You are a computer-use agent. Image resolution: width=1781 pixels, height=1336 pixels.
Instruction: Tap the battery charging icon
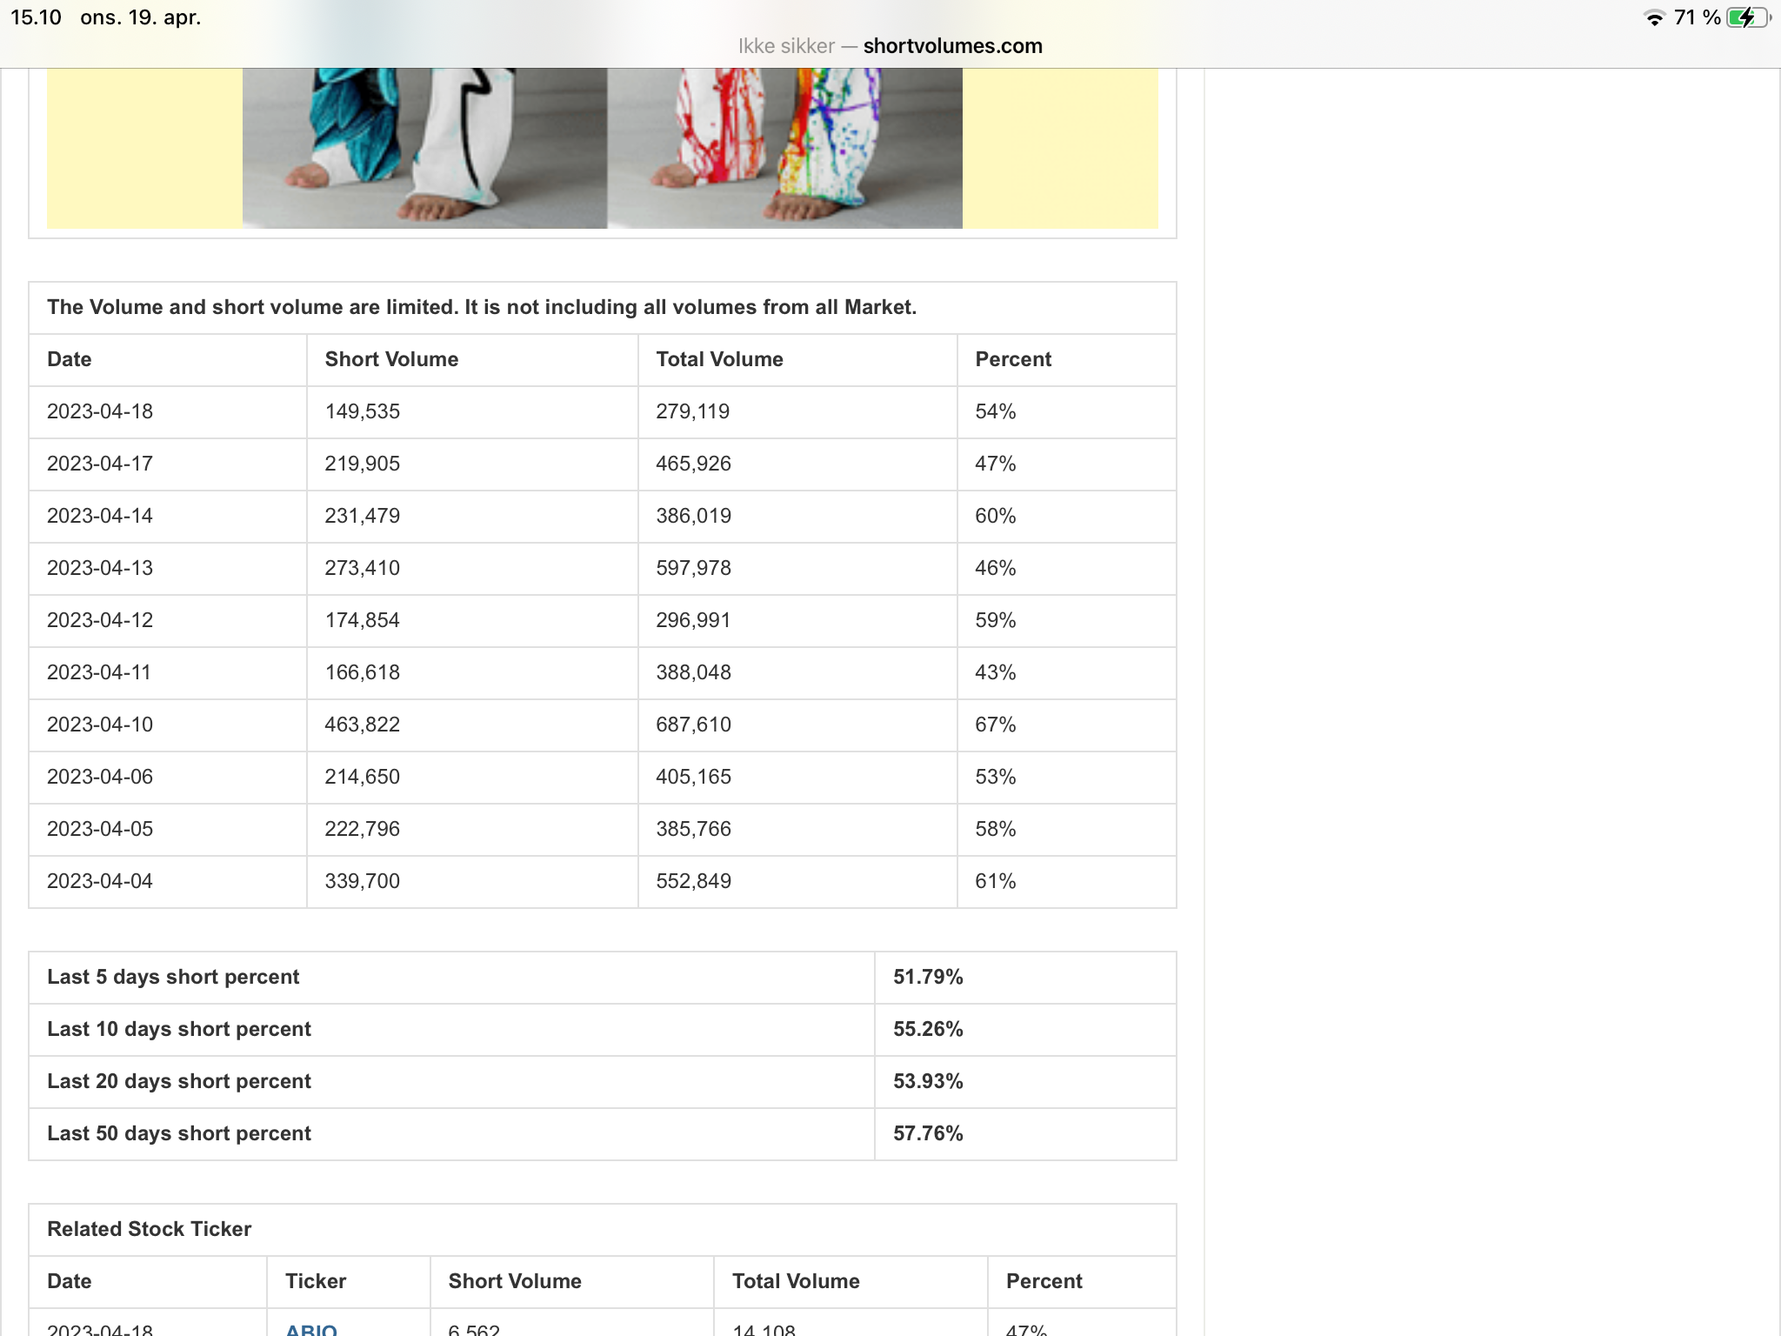[x=1748, y=18]
